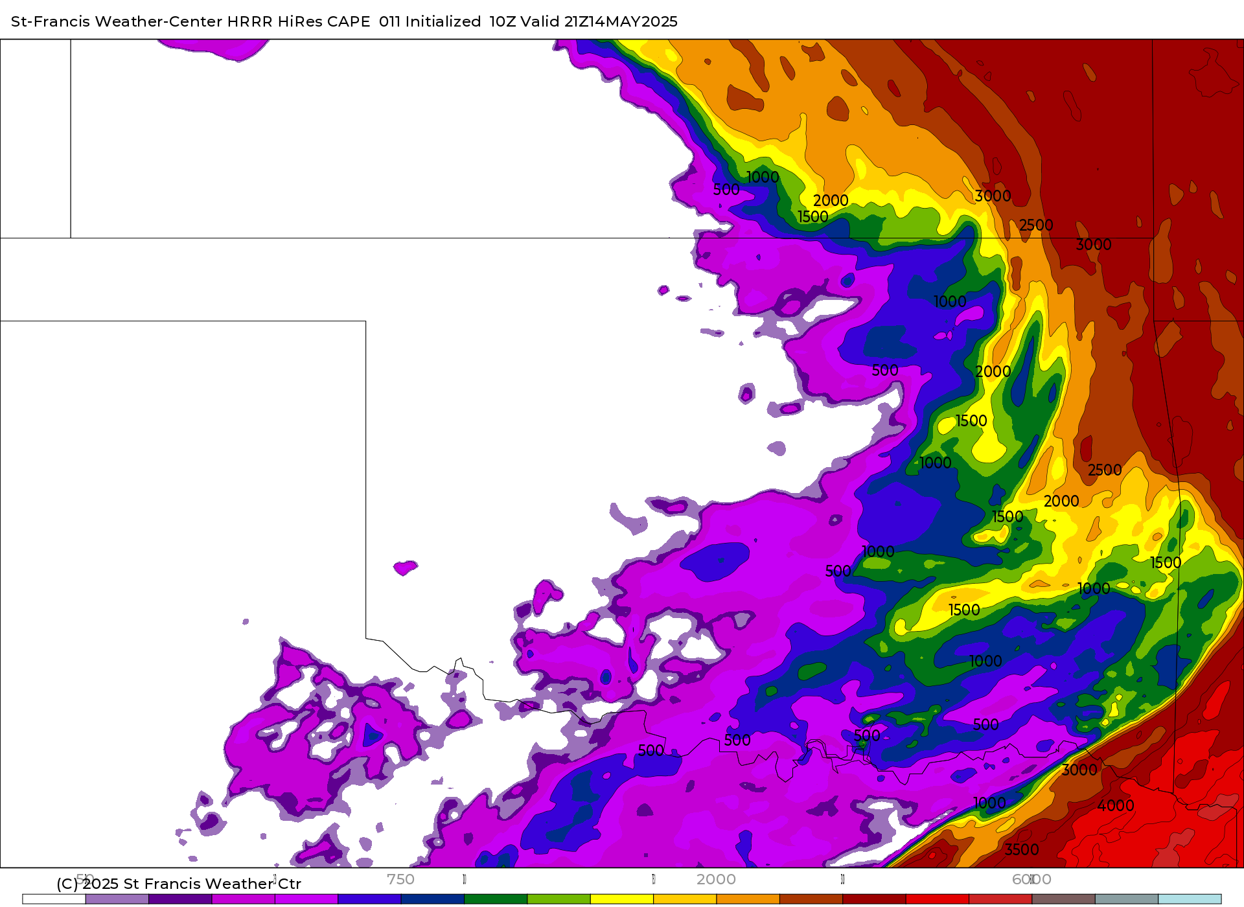Click the (C) 2025 St Francis Weather Ctr text
This screenshot has height=907, width=1244.
(179, 884)
